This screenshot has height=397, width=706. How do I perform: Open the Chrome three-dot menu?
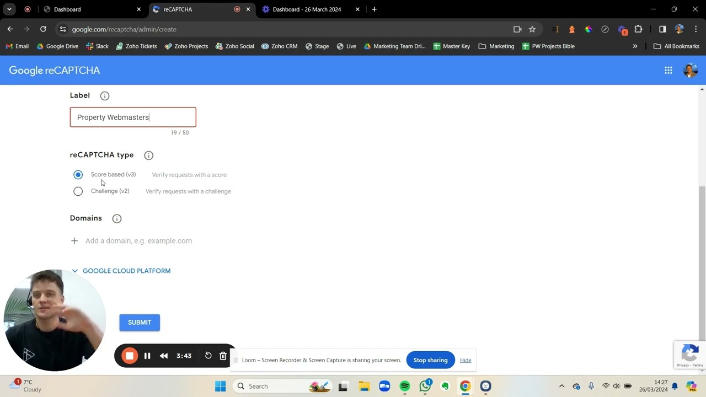696,29
